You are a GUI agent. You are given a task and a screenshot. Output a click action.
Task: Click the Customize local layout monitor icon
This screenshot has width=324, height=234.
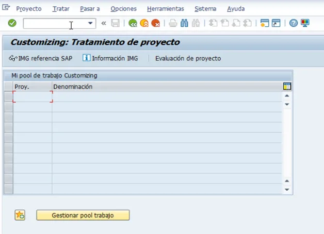[x=305, y=23]
